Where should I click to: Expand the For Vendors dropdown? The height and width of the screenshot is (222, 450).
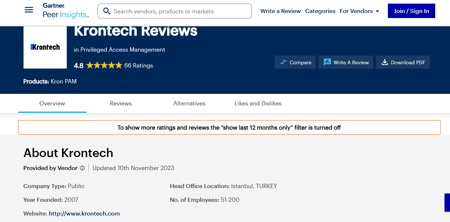(x=359, y=11)
